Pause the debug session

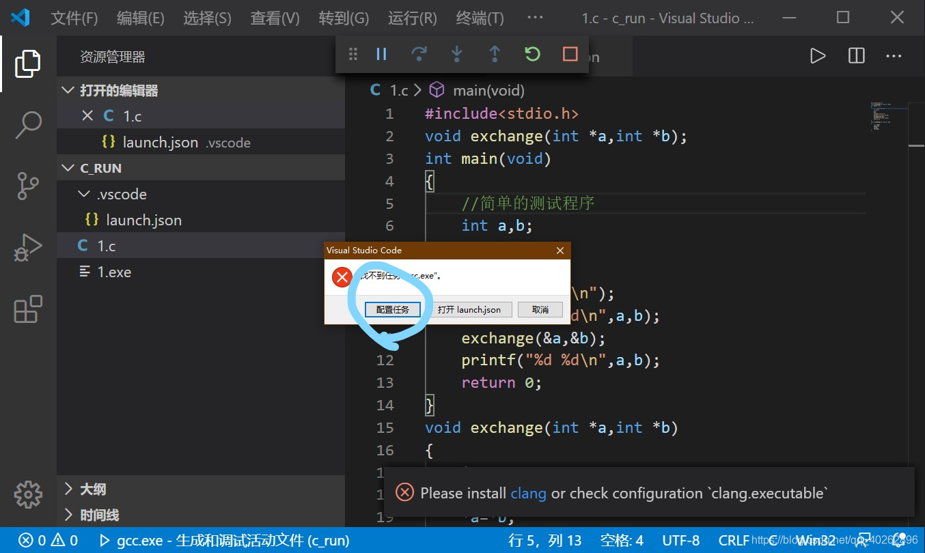[x=382, y=54]
